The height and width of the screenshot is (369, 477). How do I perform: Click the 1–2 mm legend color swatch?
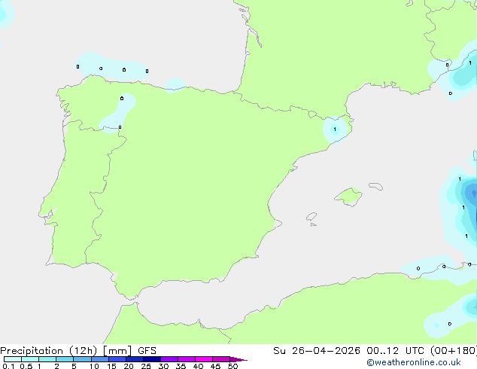click(x=47, y=359)
